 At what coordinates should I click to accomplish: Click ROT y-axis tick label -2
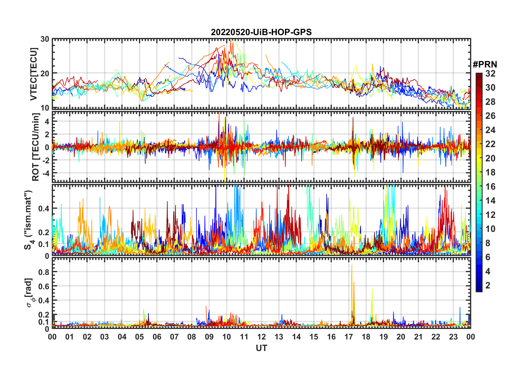(45, 160)
